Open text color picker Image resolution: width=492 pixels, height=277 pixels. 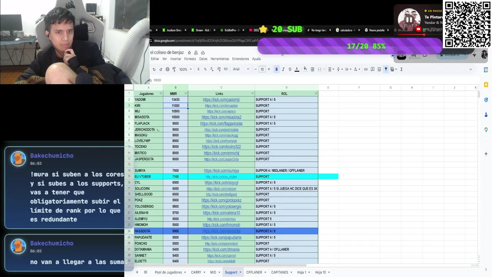tap(297, 69)
